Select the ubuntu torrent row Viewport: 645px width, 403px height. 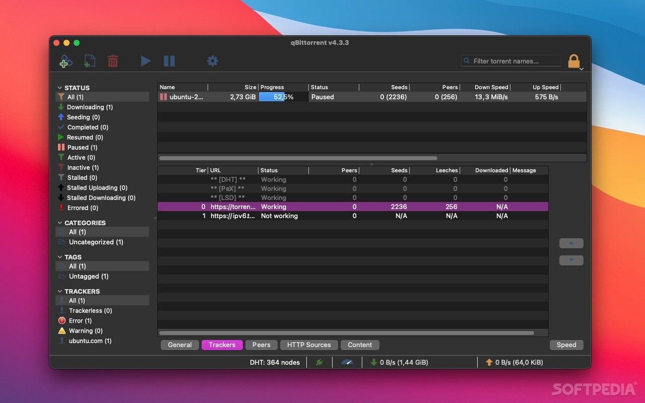pyautogui.click(x=372, y=97)
